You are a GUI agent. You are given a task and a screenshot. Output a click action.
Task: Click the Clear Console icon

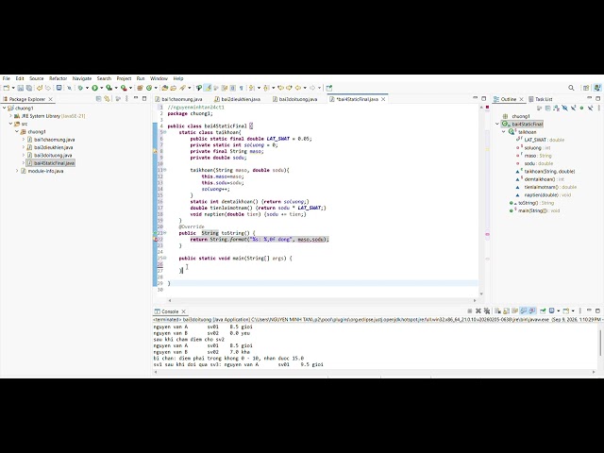coord(497,310)
